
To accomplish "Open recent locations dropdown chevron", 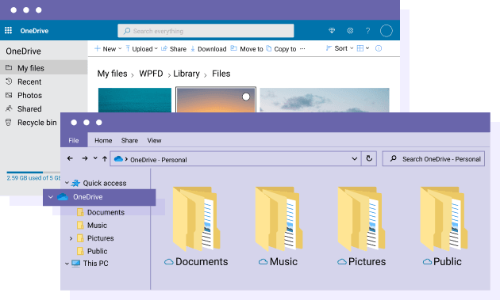I will pos(95,158).
